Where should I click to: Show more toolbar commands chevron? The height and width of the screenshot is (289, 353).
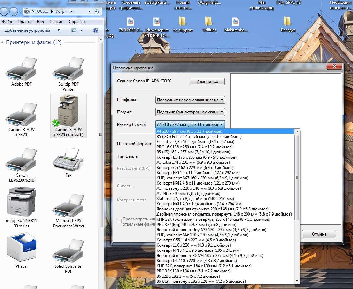coord(59,30)
